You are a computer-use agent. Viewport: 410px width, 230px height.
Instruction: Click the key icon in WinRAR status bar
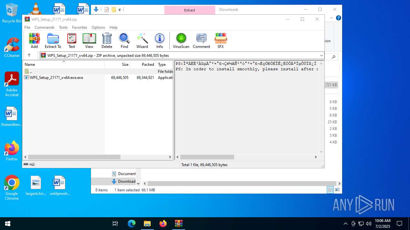point(32,164)
